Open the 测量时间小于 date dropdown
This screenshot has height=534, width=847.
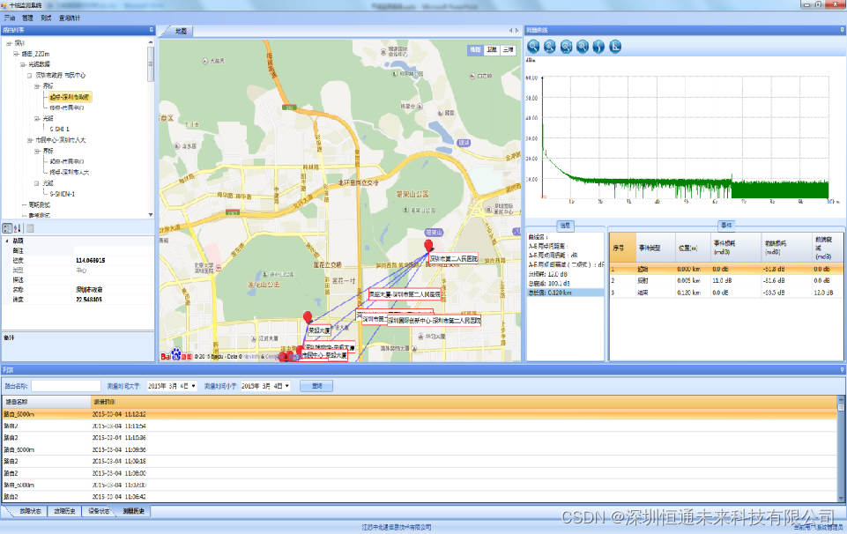287,386
